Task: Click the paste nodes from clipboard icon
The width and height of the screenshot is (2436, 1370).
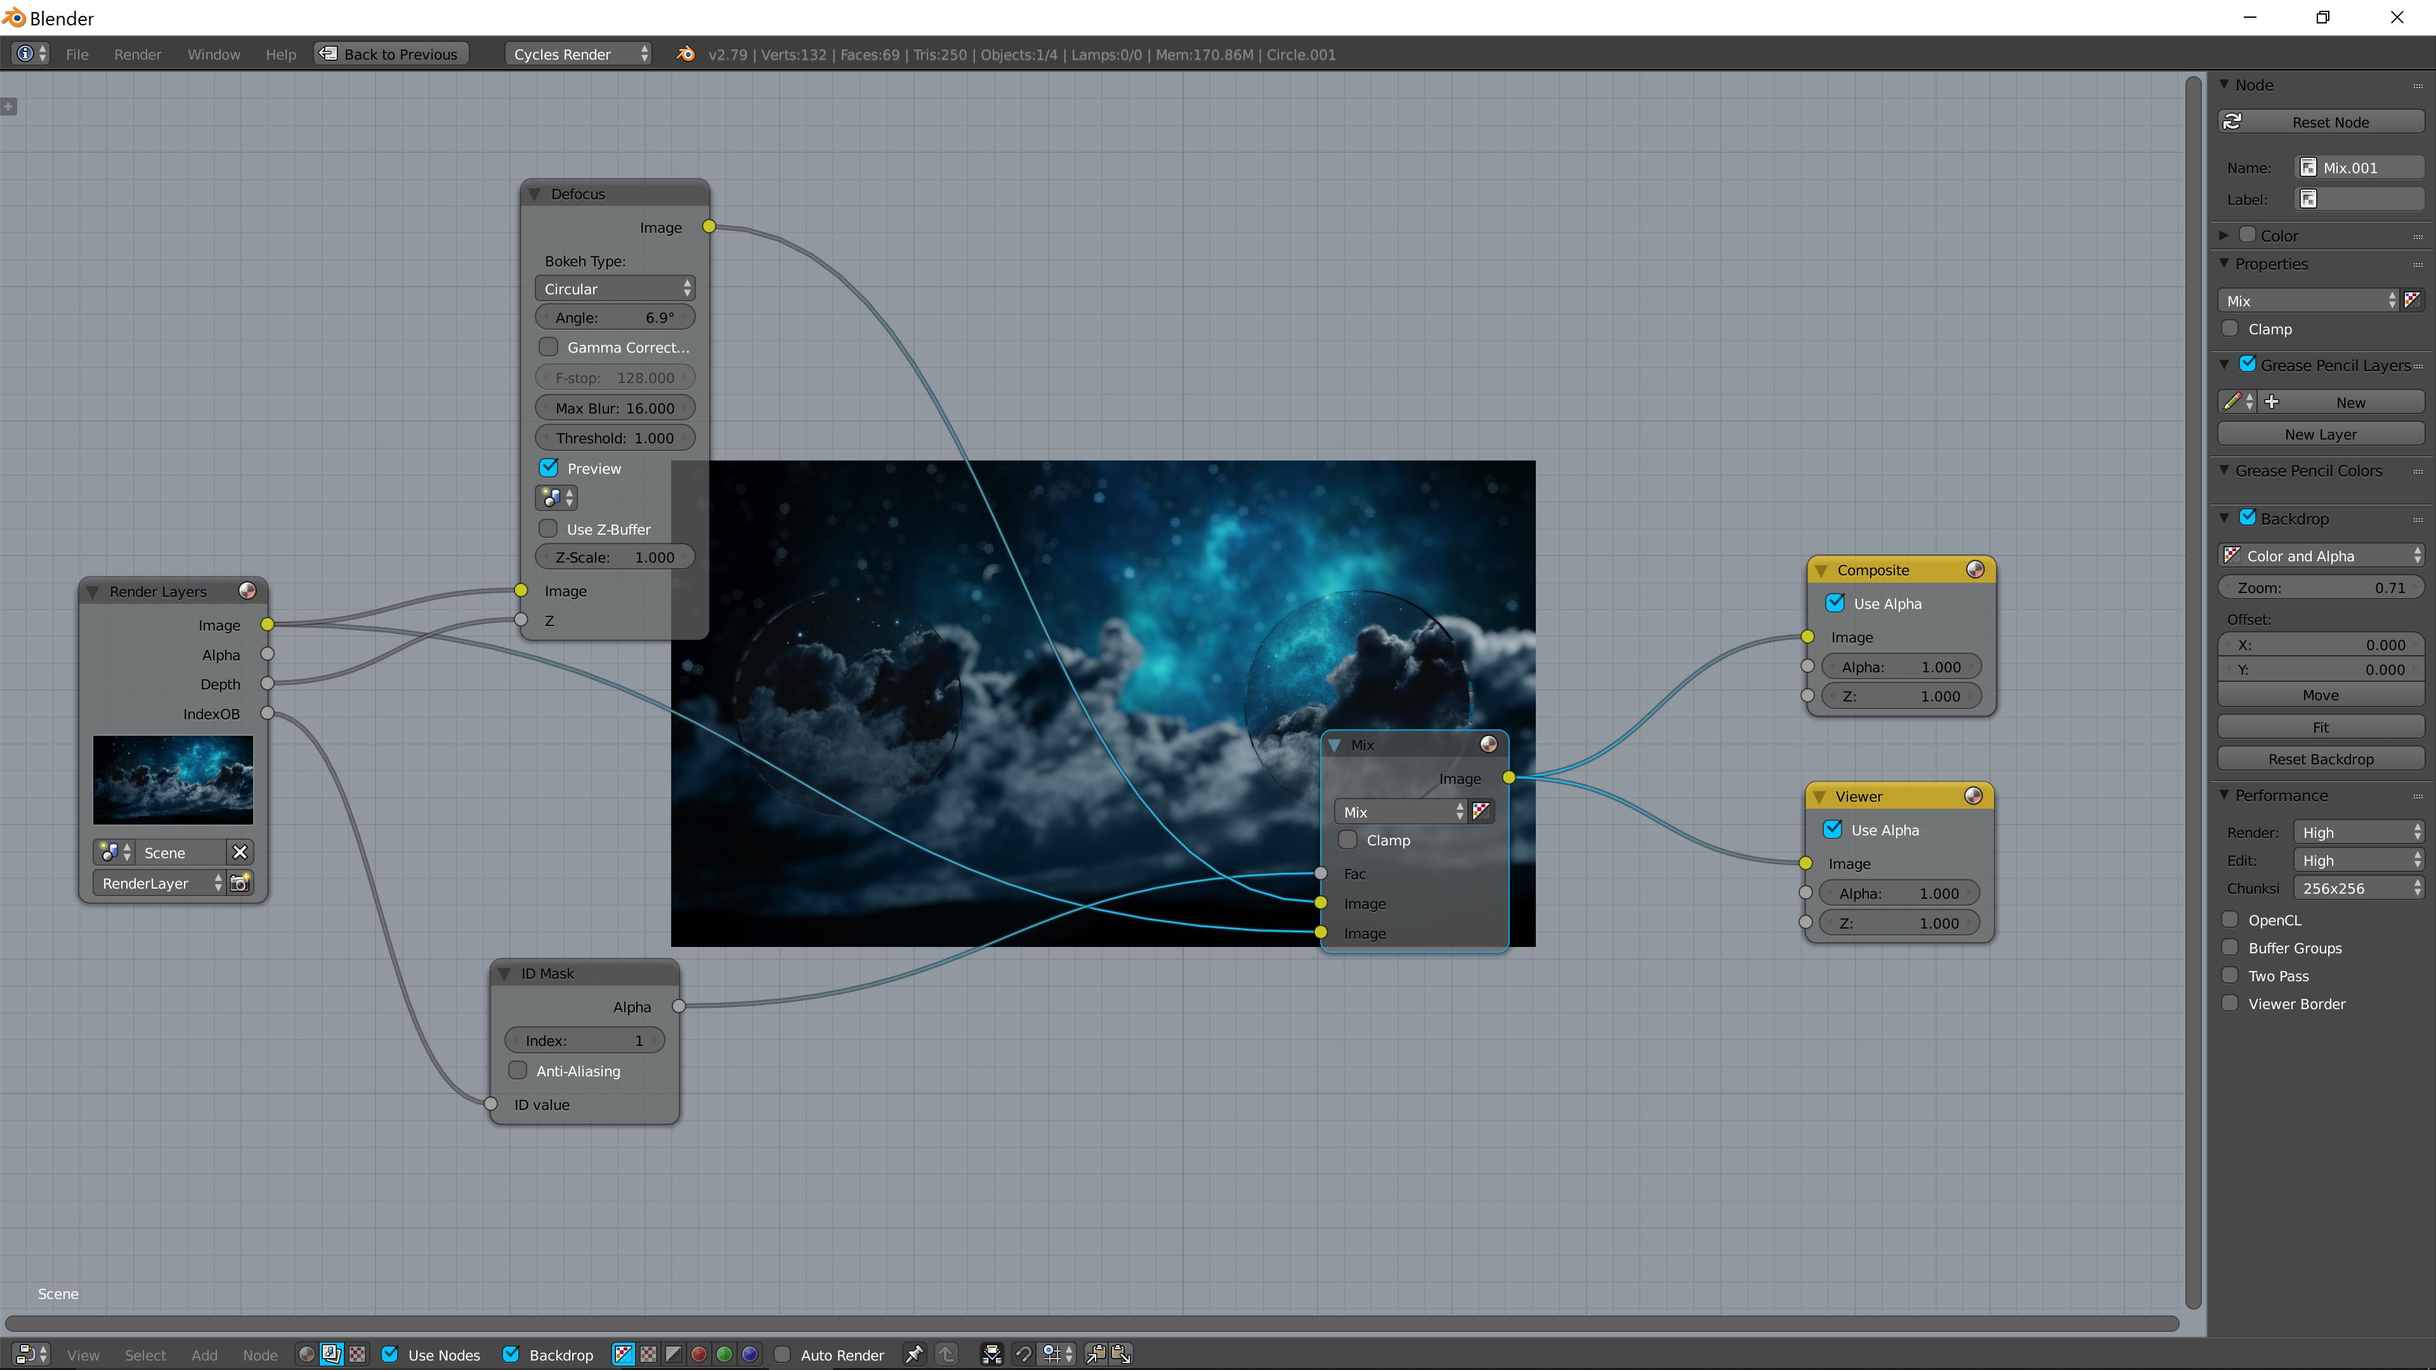Action: (x=1120, y=1354)
